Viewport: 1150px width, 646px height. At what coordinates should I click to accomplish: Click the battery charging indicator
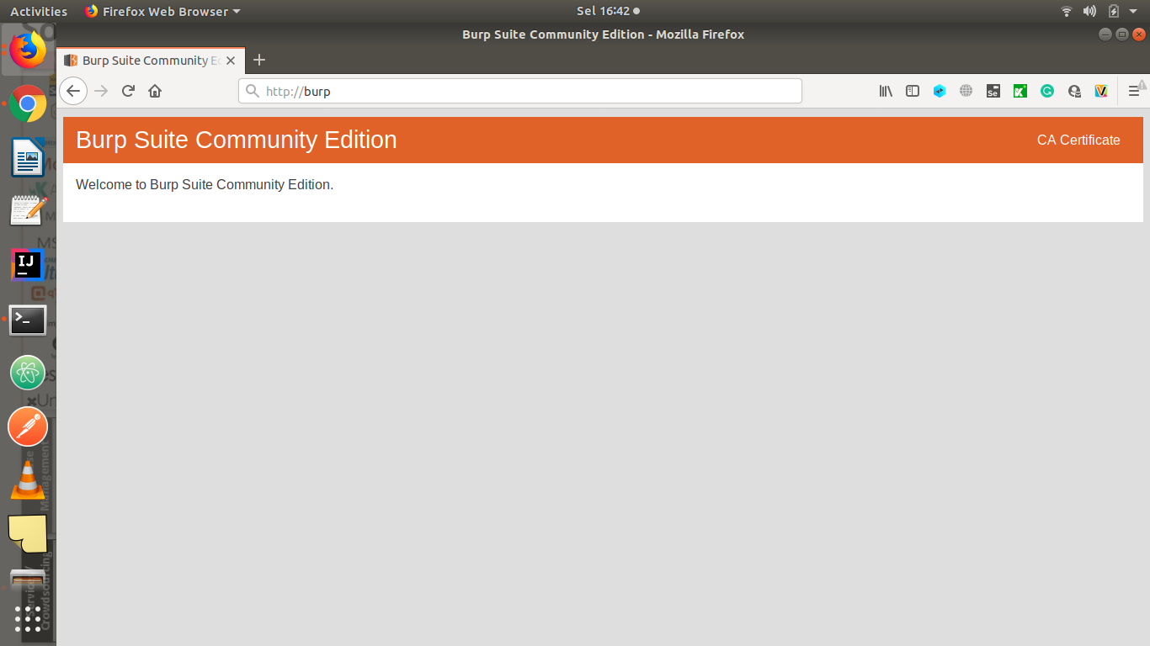click(1113, 11)
